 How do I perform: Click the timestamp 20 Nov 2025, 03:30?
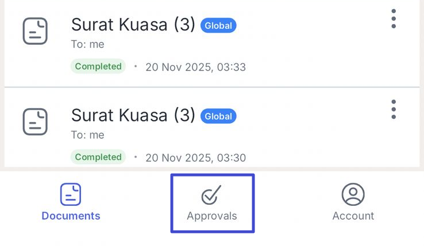click(x=195, y=158)
